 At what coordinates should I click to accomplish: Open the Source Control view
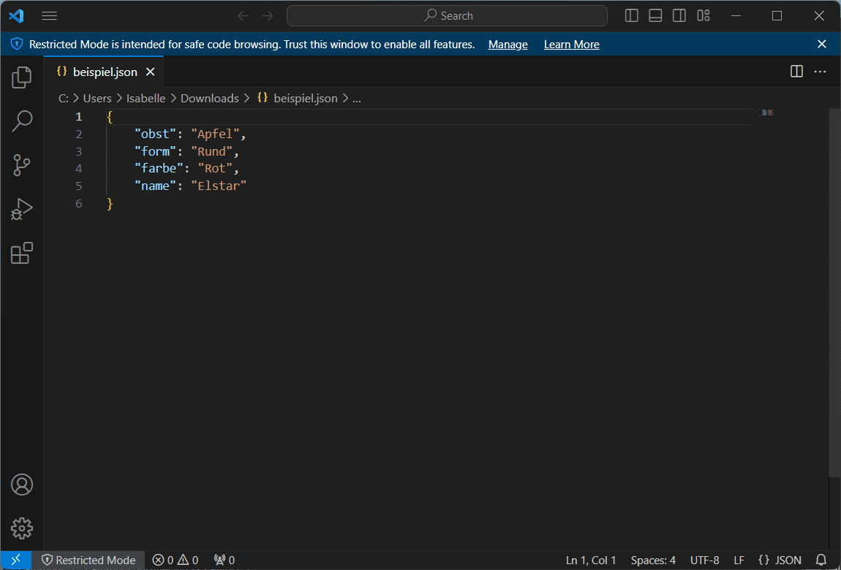pos(22,165)
